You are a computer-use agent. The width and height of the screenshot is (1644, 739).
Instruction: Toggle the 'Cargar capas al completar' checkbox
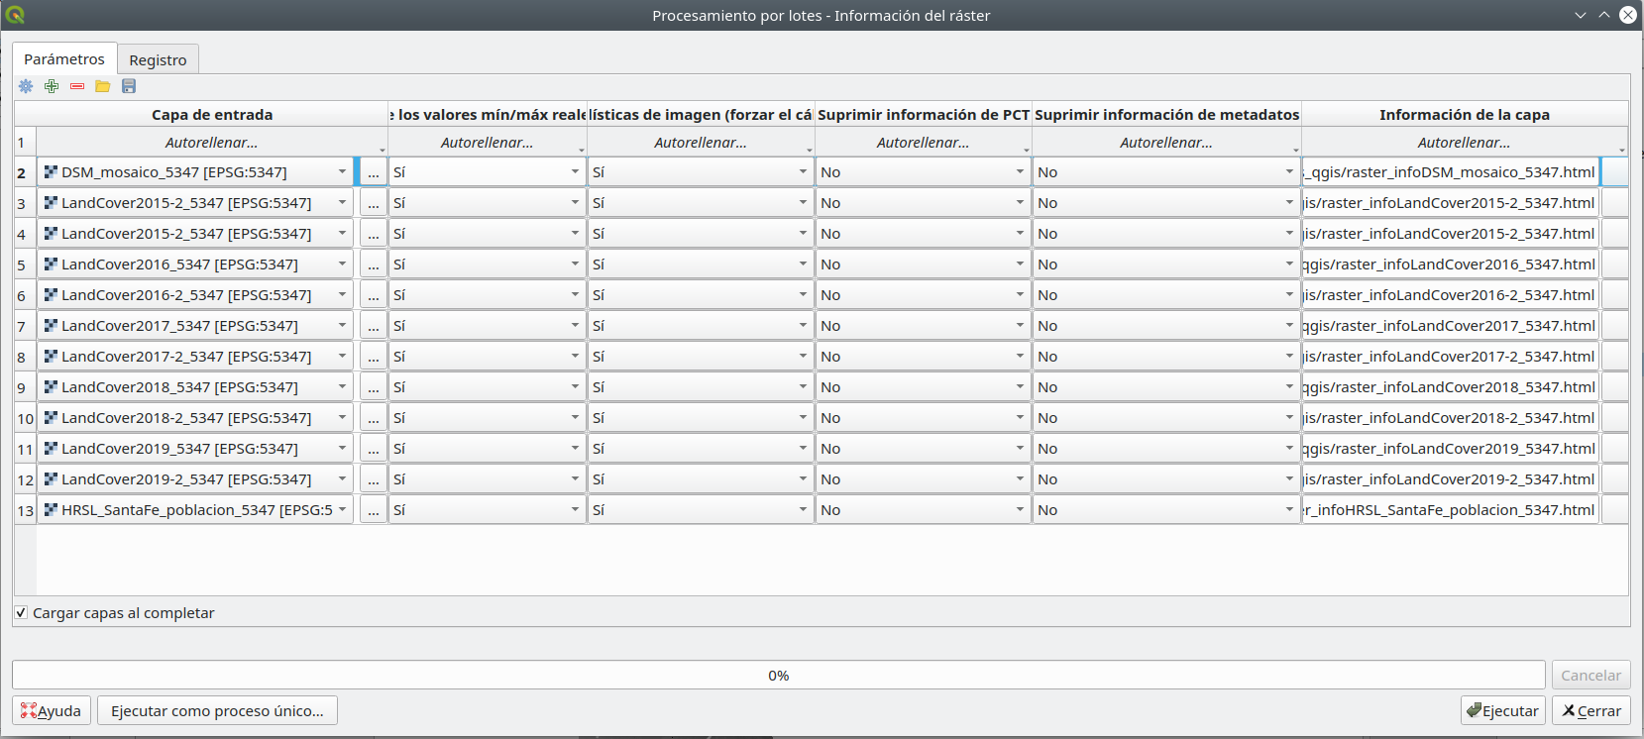click(21, 613)
